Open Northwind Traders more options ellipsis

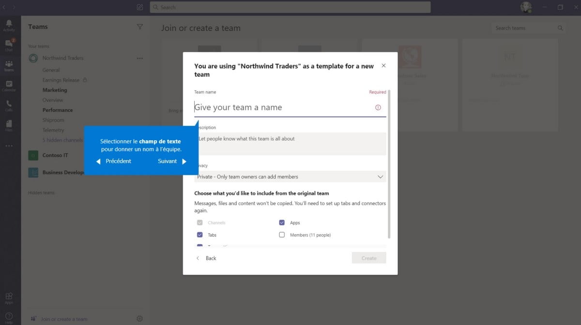(140, 58)
